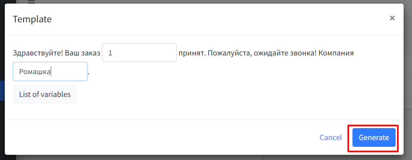The image size is (412, 160).
Task: Close the Template dialog with X
Action: point(392,18)
